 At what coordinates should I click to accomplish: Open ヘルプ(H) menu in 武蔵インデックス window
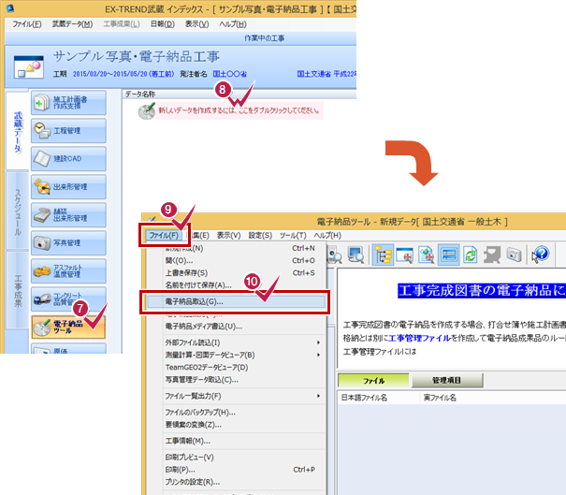(233, 23)
